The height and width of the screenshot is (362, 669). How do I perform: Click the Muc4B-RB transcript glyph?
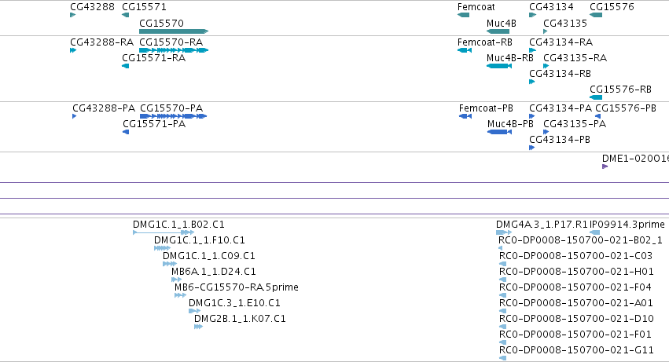click(499, 66)
